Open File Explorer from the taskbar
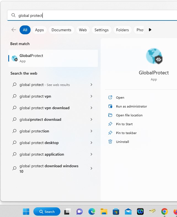Viewport: 177px width, 217px height. pyautogui.click(x=104, y=211)
